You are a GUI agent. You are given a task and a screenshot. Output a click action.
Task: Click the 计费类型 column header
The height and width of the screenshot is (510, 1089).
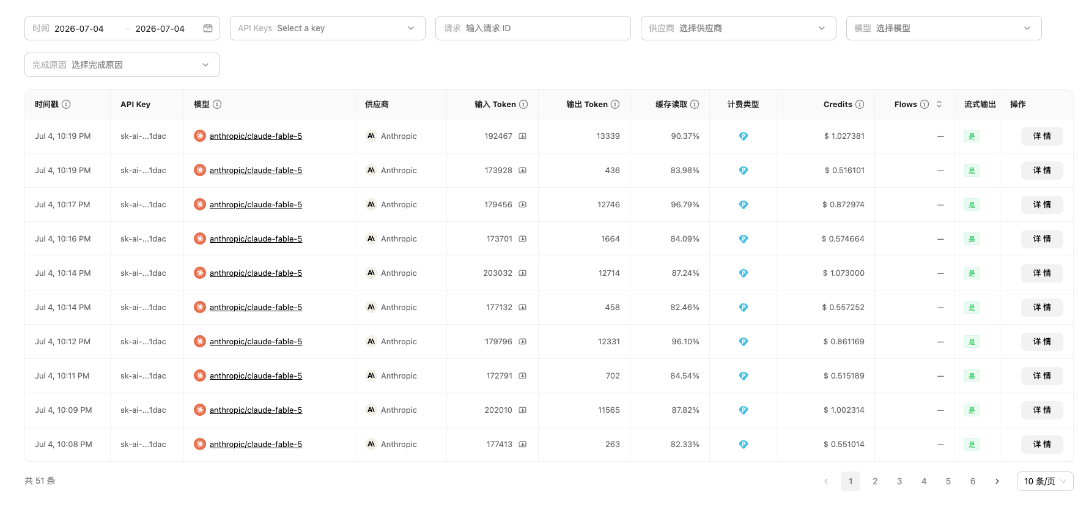pos(743,105)
